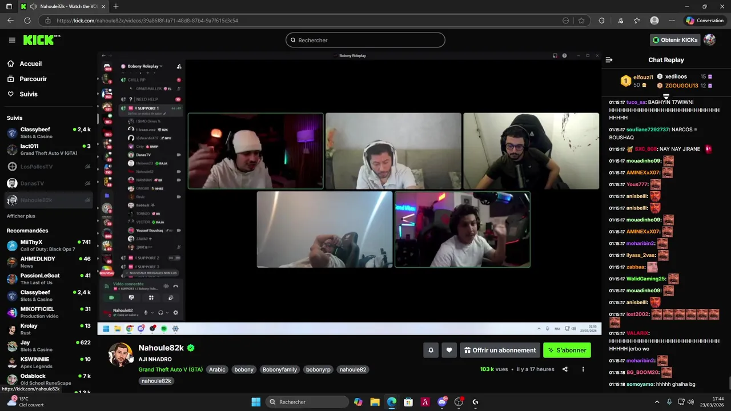The width and height of the screenshot is (731, 411).
Task: Open the three-dot video options menu
Action: [x=583, y=369]
